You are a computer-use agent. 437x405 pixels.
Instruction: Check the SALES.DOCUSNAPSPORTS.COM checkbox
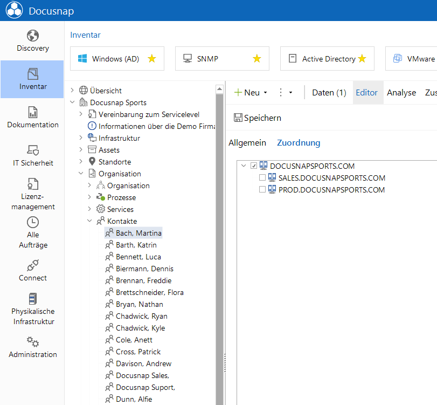coord(262,177)
